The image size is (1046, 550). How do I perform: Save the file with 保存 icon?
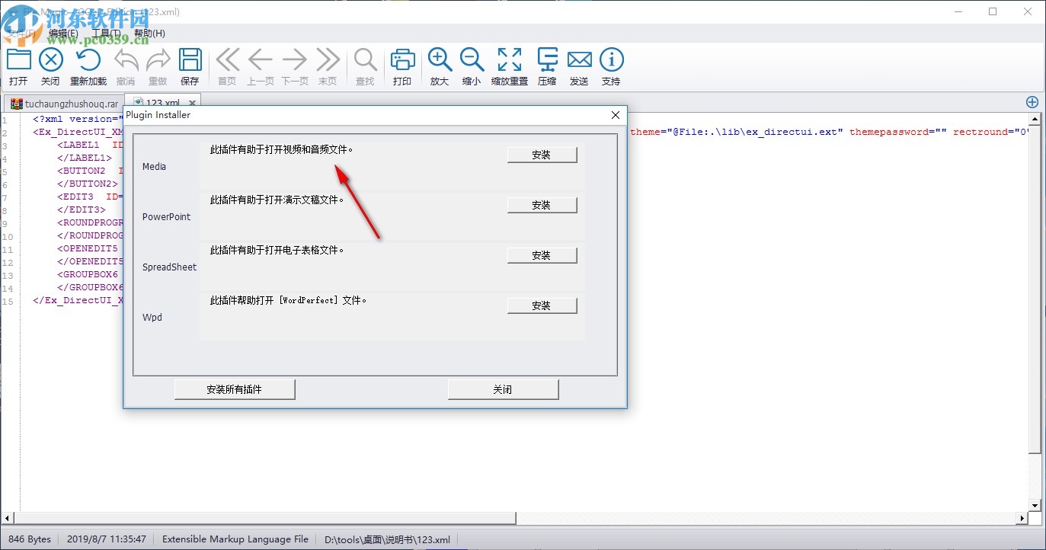click(190, 60)
